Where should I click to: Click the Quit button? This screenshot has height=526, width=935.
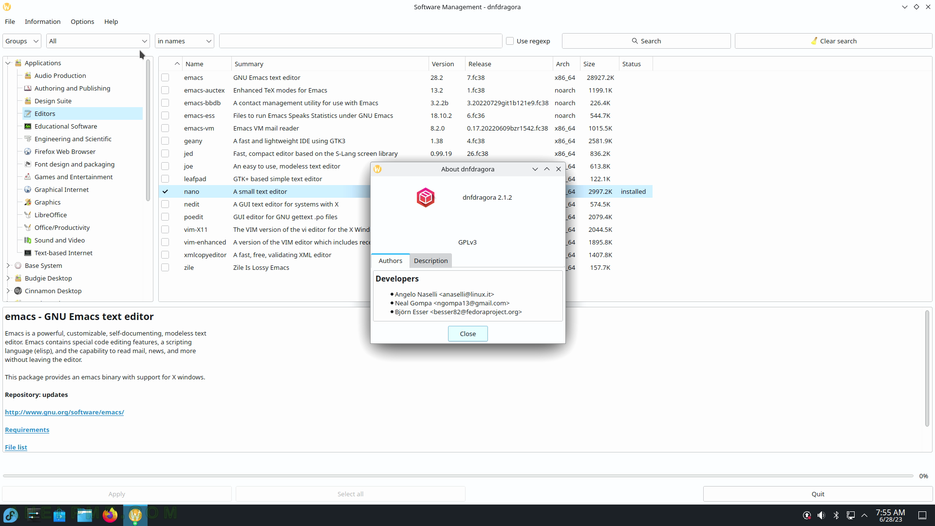point(818,494)
